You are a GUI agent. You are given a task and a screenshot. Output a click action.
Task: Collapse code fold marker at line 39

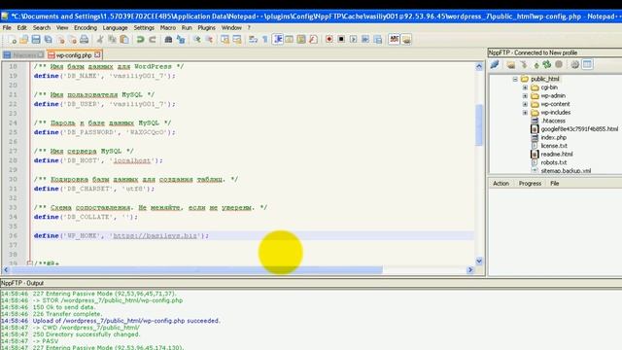[x=29, y=263]
